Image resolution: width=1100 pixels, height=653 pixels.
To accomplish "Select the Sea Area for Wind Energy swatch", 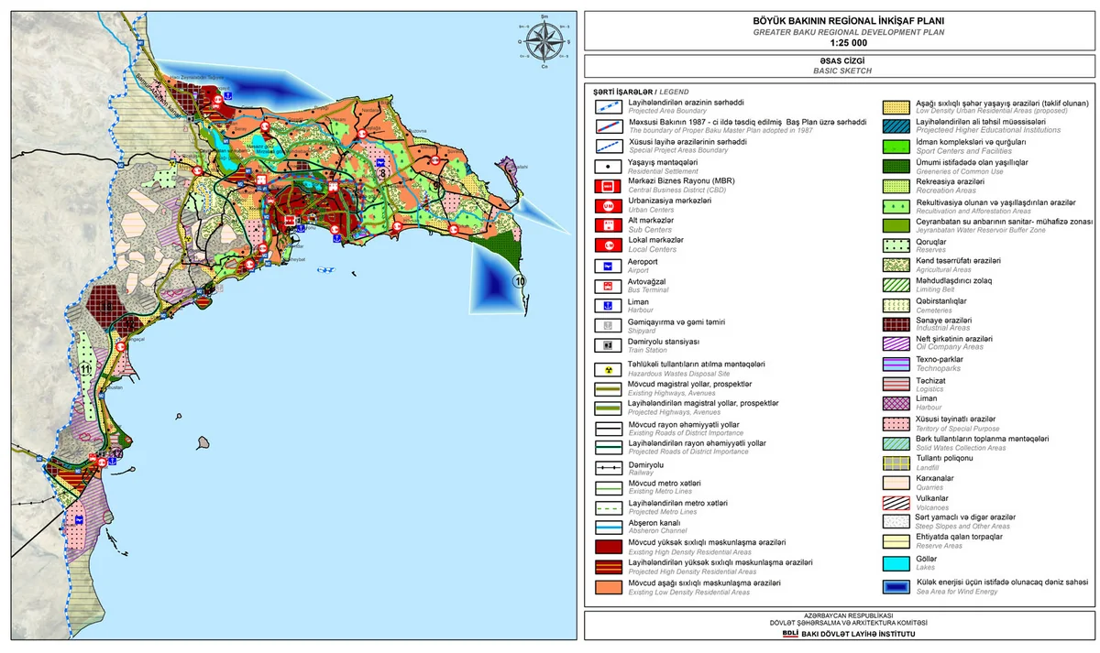I will [896, 587].
